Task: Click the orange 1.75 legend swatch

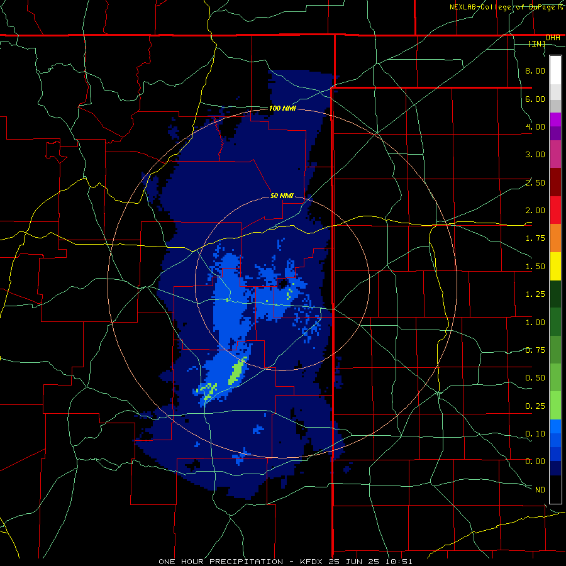Action: (555, 238)
